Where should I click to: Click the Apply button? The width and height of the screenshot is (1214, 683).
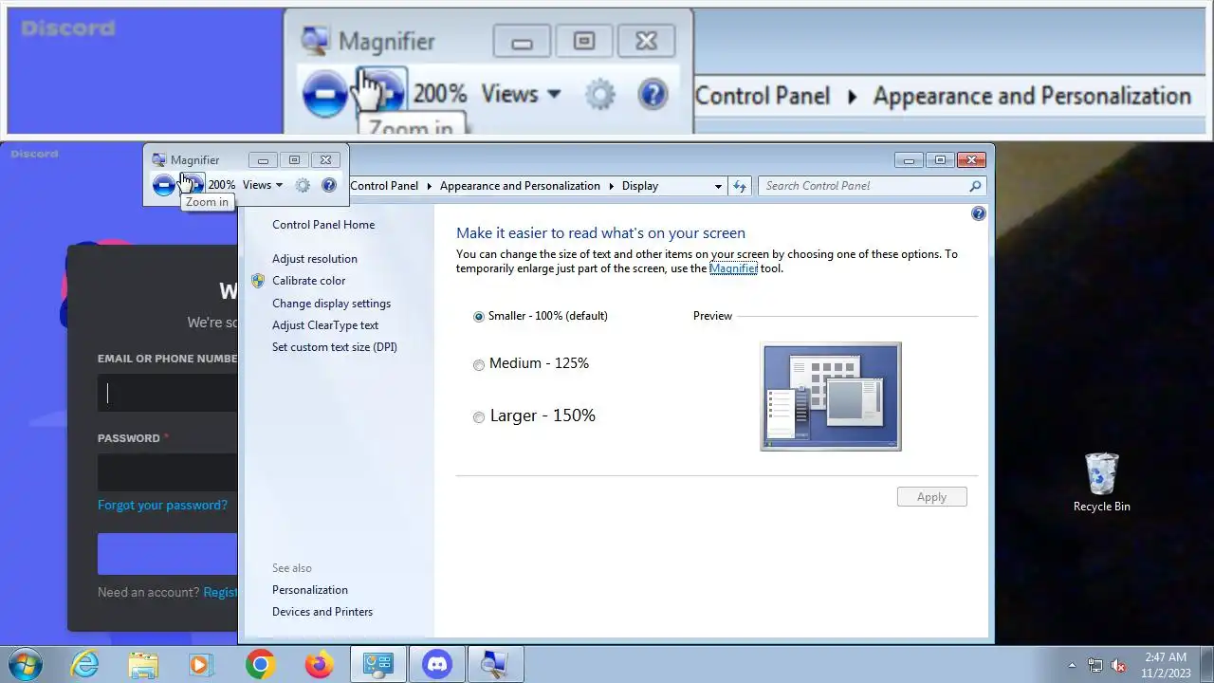pos(931,497)
